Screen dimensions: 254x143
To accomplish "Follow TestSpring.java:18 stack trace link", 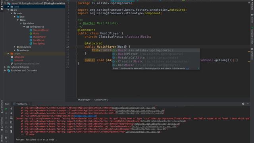I will click(x=85, y=116).
